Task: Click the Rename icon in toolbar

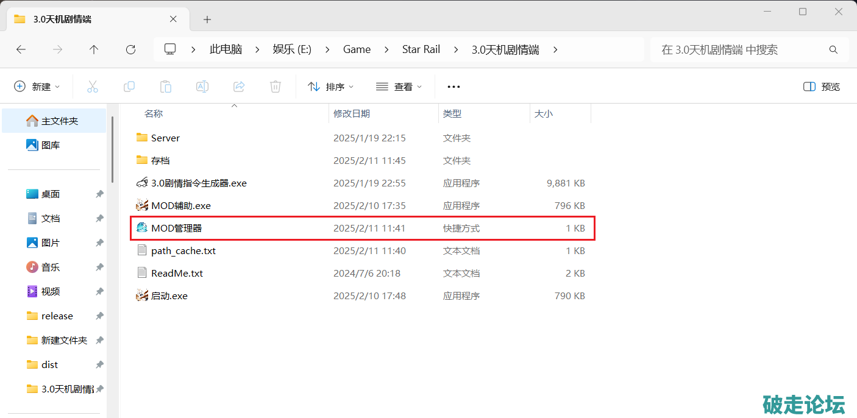Action: click(202, 87)
